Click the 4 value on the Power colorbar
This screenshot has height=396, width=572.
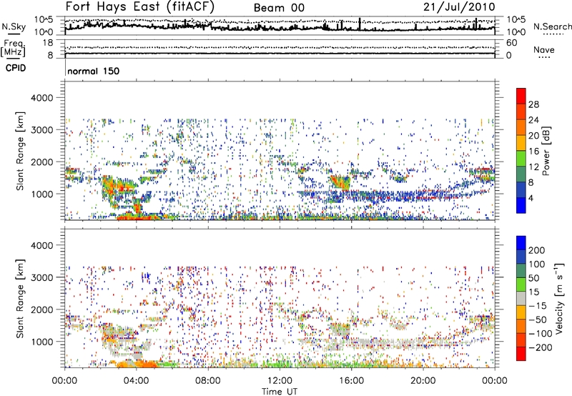click(531, 198)
